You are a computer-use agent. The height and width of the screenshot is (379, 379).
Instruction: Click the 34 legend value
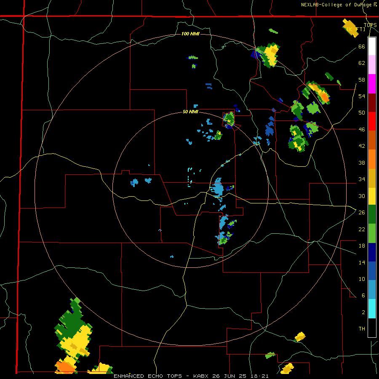(x=362, y=179)
